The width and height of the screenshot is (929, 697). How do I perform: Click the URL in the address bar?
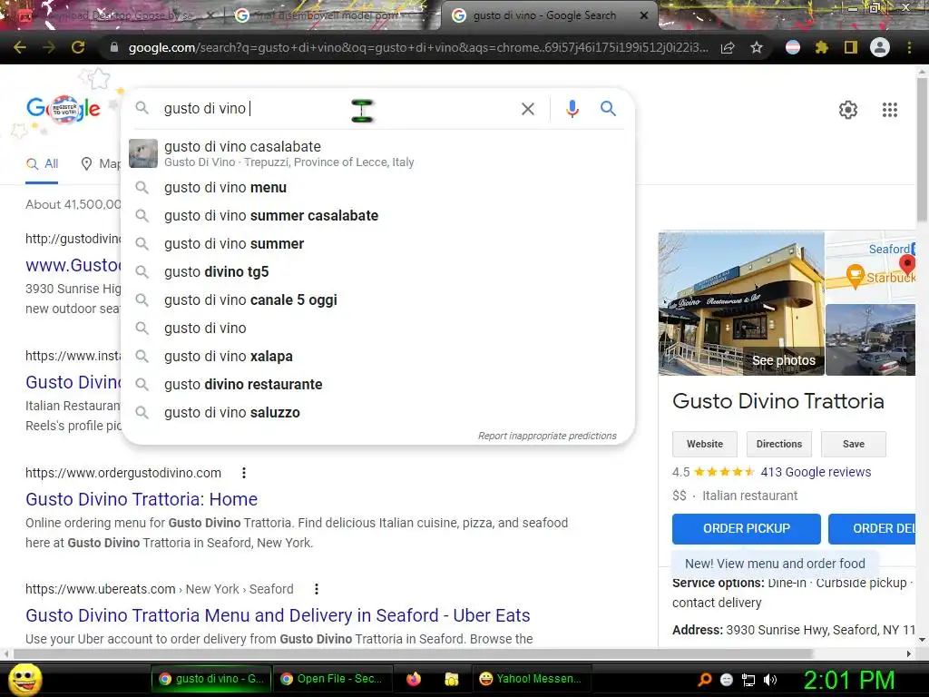click(417, 47)
